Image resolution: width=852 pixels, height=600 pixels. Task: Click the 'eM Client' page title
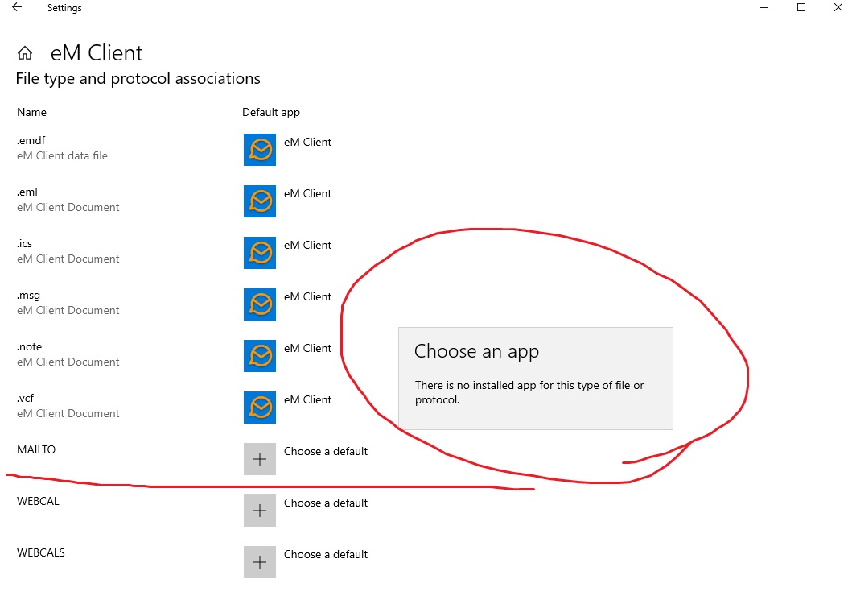(x=97, y=53)
